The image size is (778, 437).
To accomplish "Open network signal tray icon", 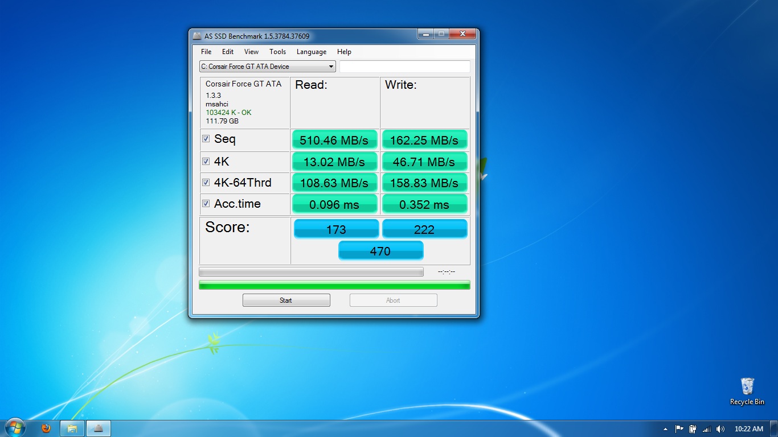I will [x=707, y=429].
